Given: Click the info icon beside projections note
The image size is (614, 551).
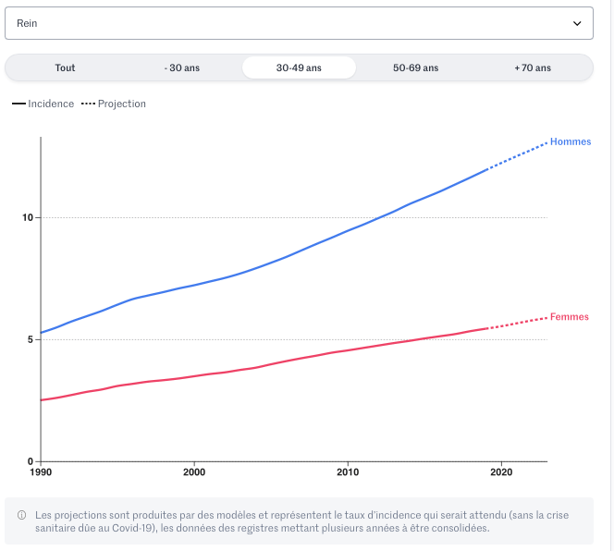Looking at the screenshot, I should 21,515.
